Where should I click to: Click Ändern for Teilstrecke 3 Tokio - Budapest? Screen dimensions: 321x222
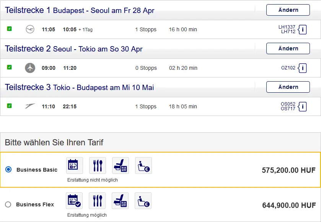tap(288, 87)
